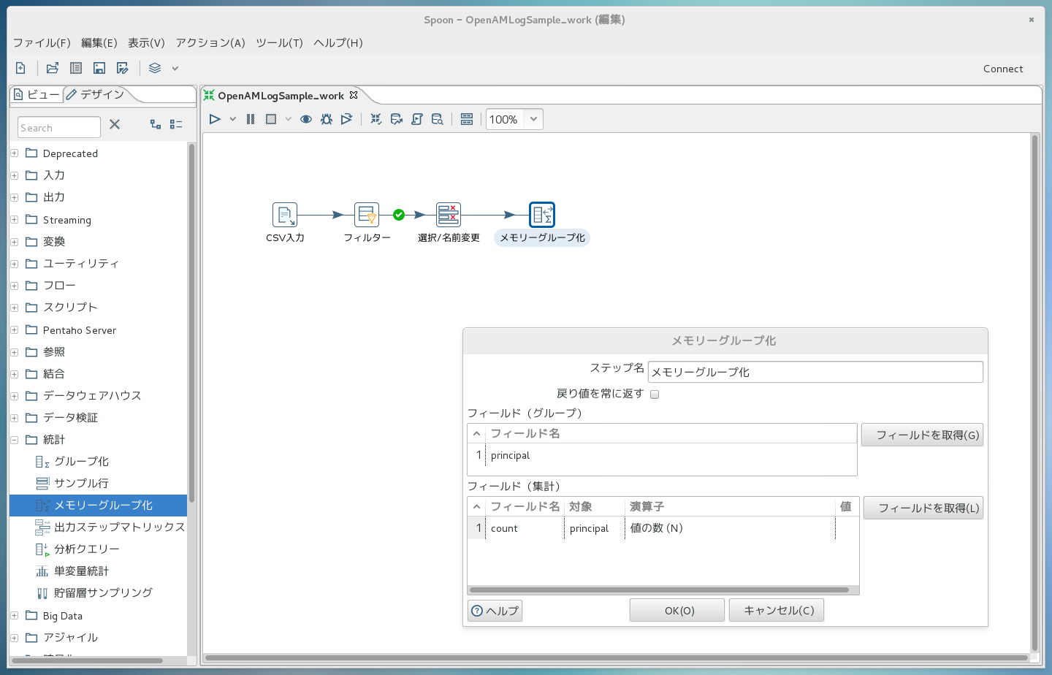This screenshot has width=1052, height=675.
Task: Open the run options dropdown arrow
Action: point(233,119)
